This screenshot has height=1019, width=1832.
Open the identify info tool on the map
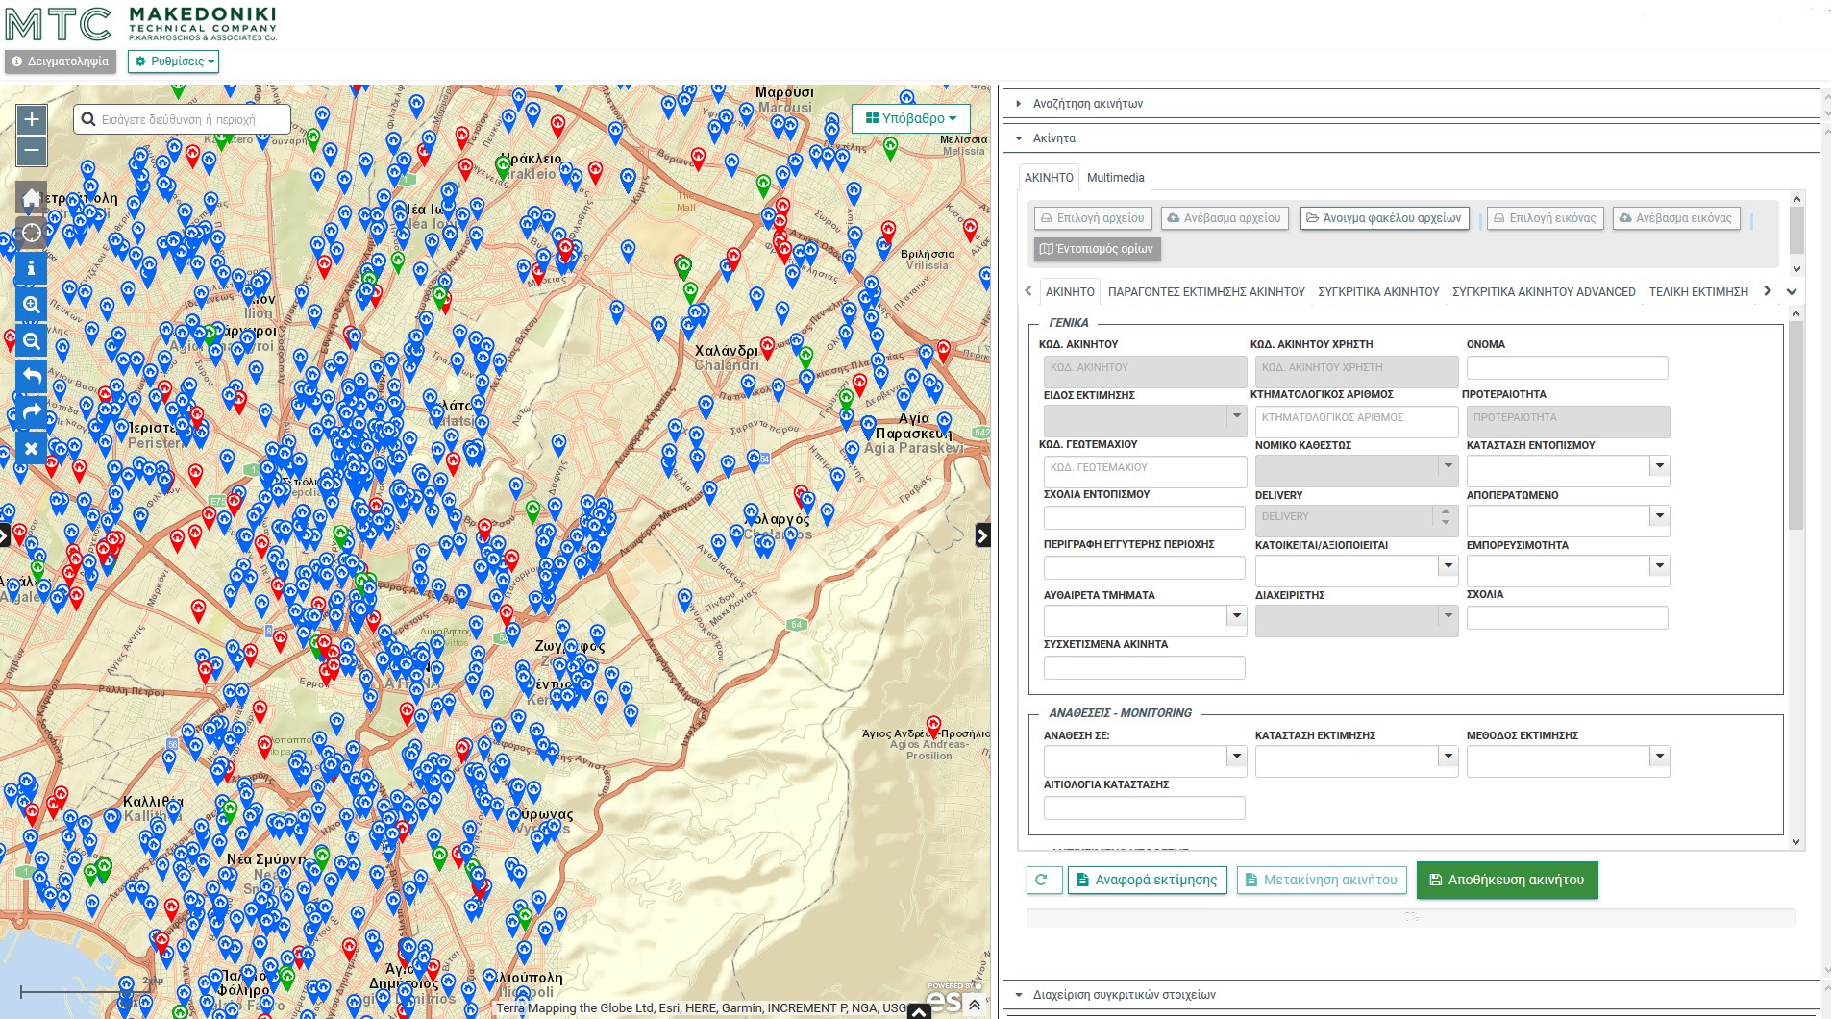click(32, 269)
